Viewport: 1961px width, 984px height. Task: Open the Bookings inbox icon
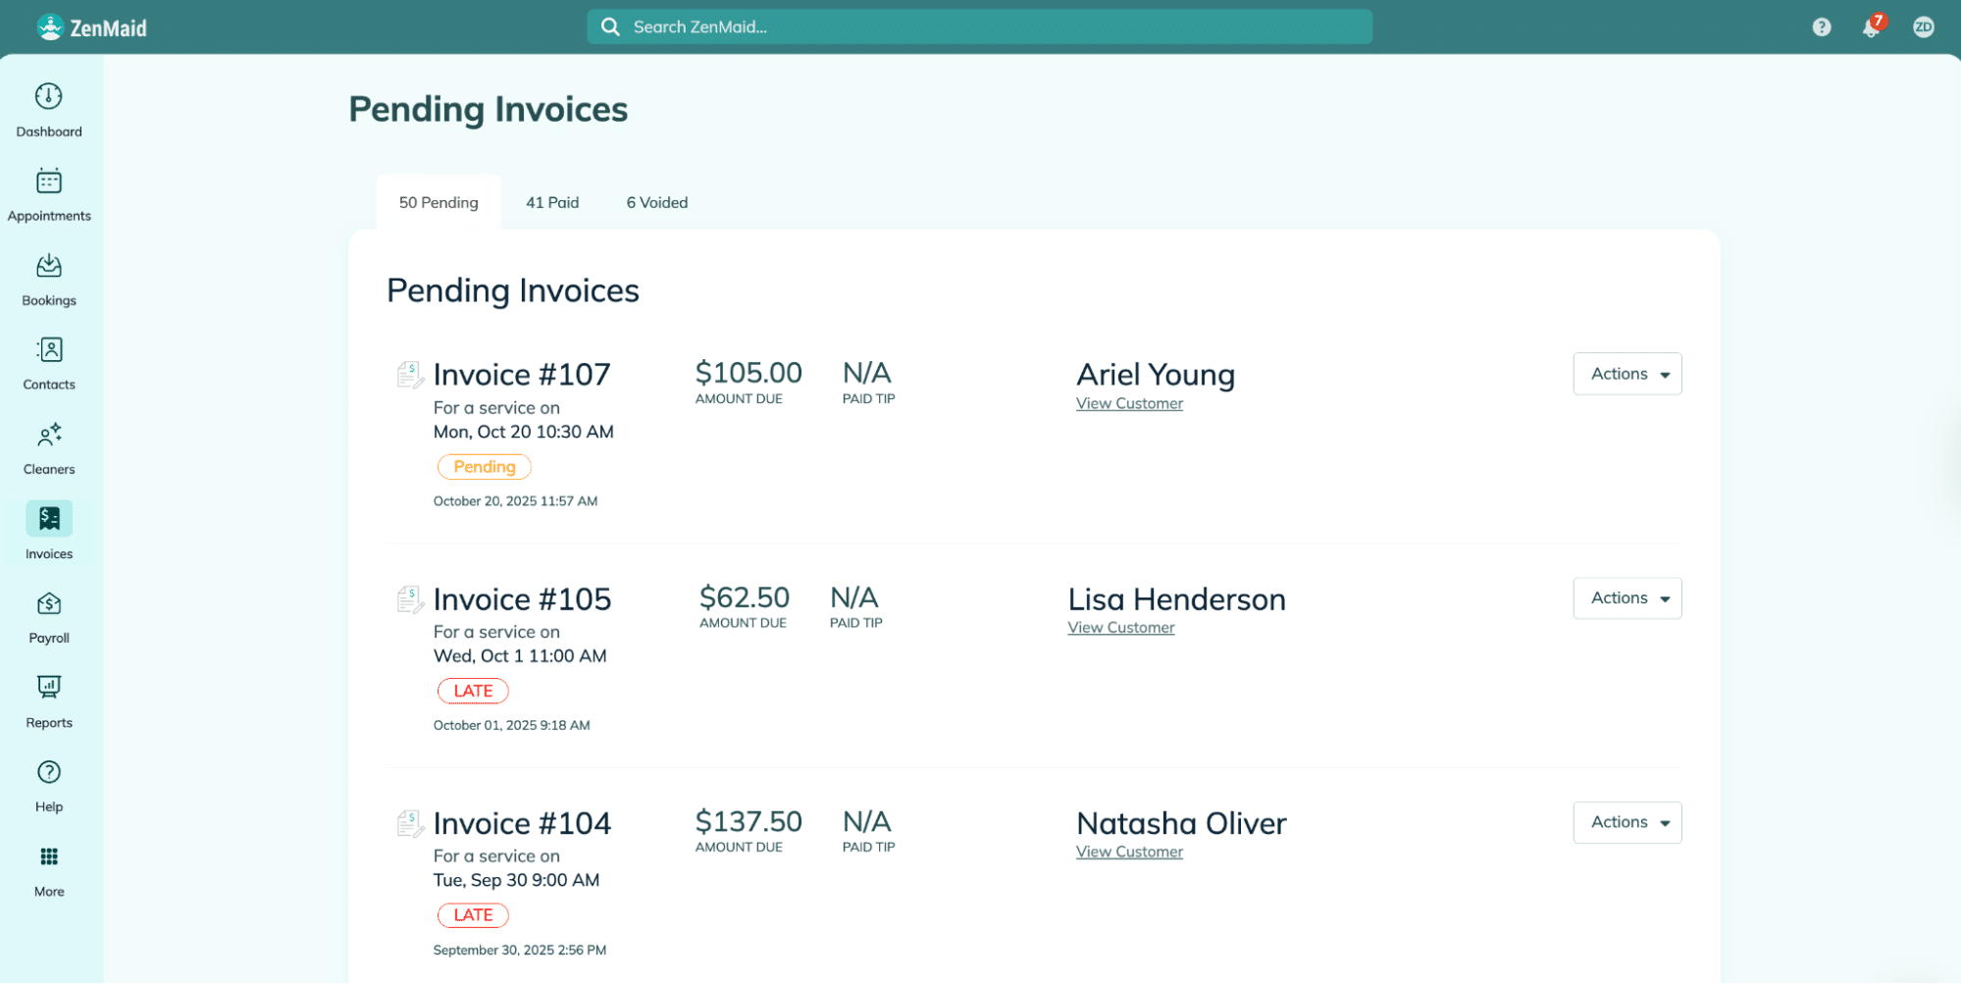[x=49, y=266]
